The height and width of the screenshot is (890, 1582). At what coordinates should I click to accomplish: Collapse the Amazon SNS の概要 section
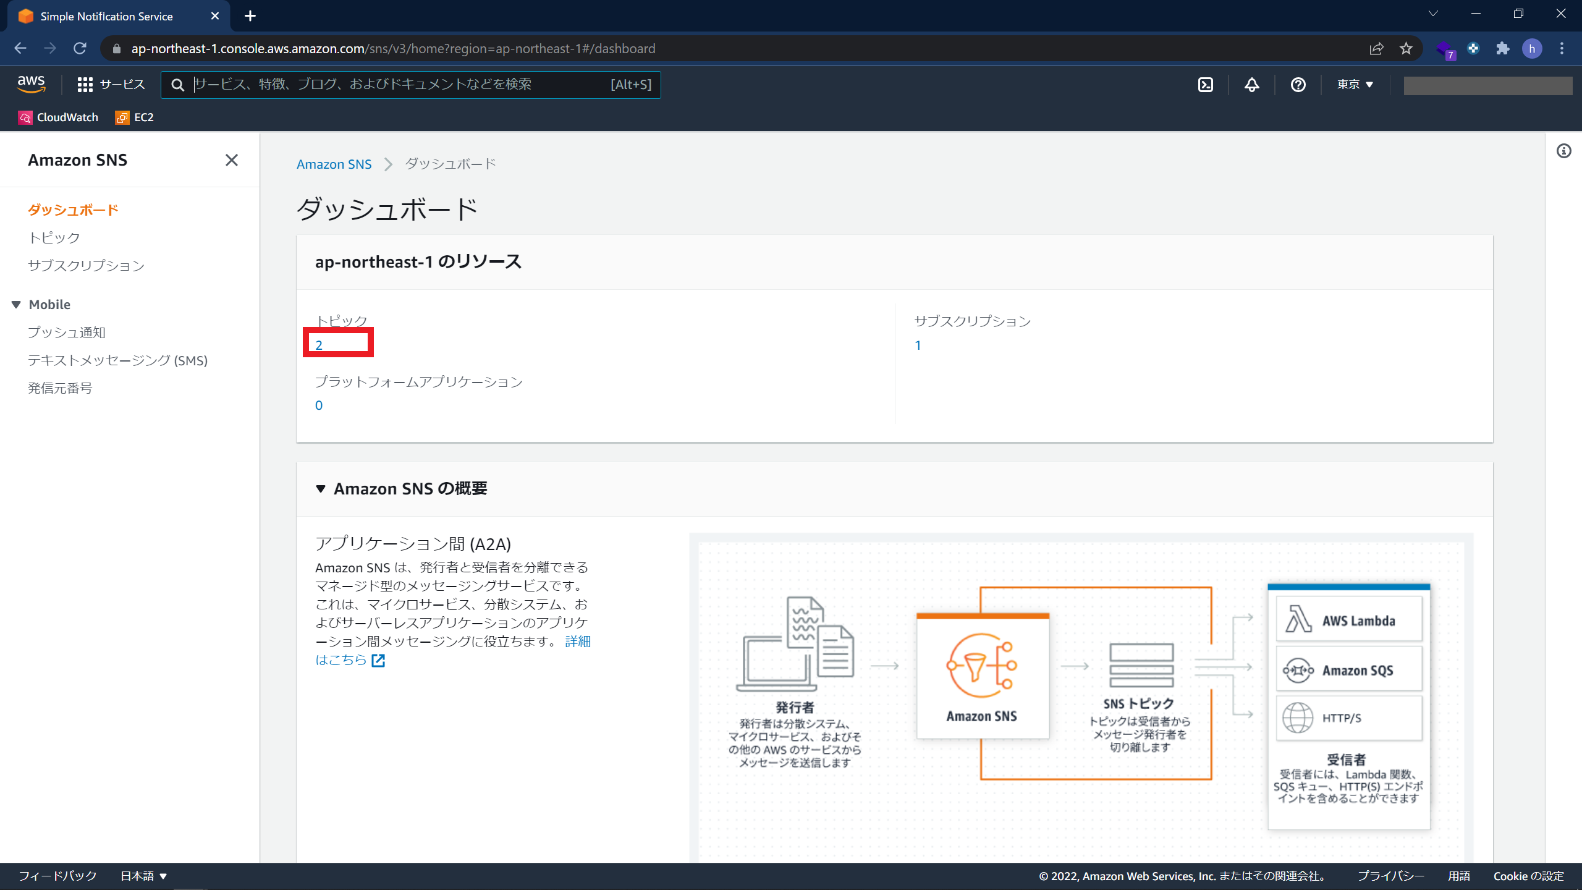(320, 489)
